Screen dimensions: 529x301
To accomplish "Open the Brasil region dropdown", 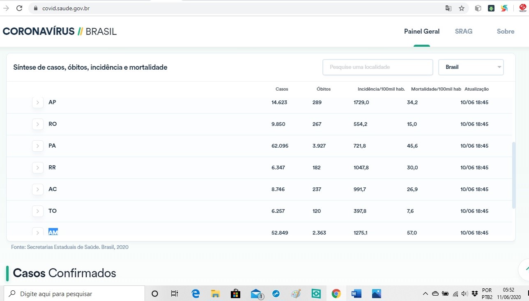I will pos(471,67).
